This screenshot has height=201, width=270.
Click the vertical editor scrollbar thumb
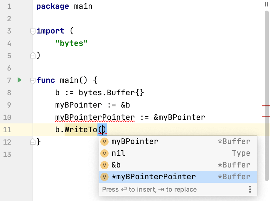pyautogui.click(x=266, y=96)
